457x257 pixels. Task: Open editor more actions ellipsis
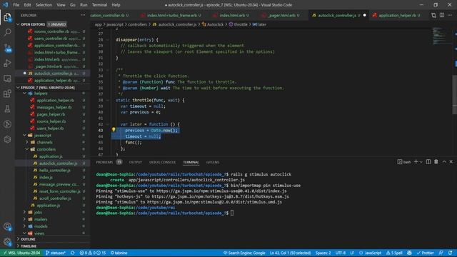tap(450, 15)
